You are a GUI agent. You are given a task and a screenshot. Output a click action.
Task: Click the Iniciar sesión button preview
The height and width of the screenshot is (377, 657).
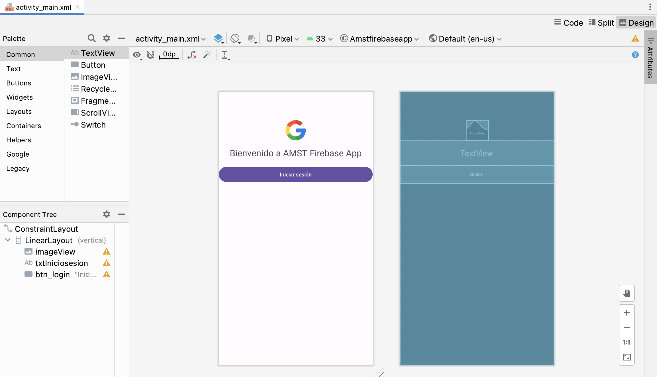295,174
